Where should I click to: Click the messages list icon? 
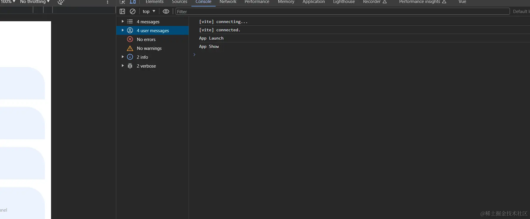(x=130, y=22)
